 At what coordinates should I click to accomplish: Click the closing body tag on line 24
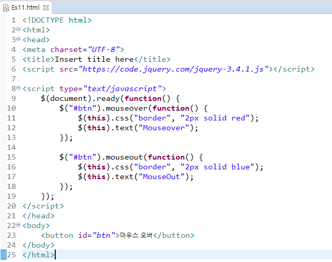click(39, 246)
